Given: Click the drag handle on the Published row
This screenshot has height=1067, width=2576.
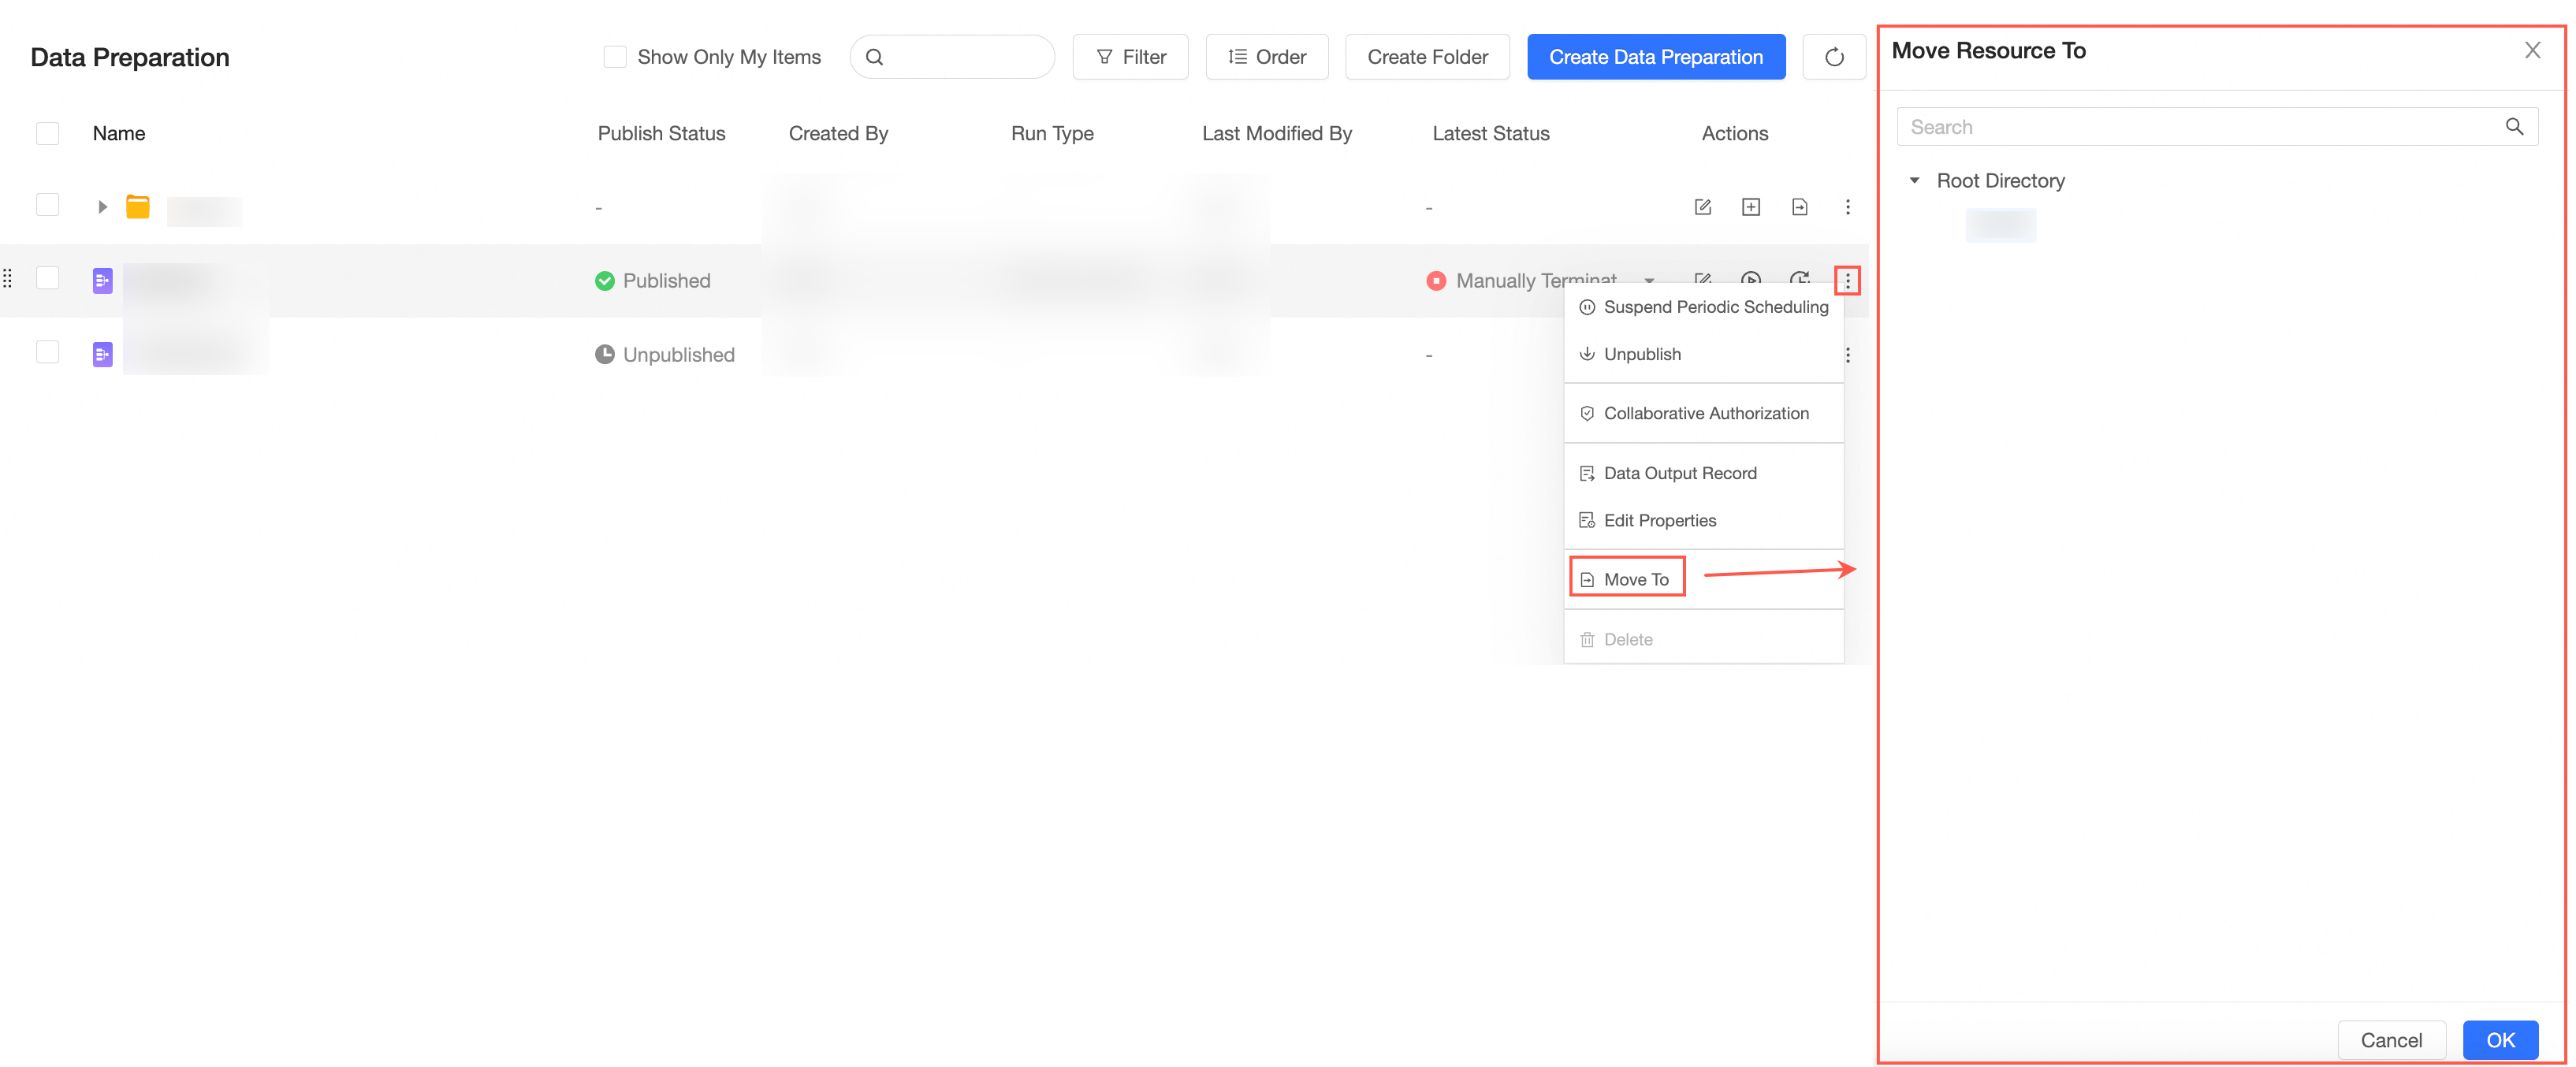Looking at the screenshot, I should point(8,279).
